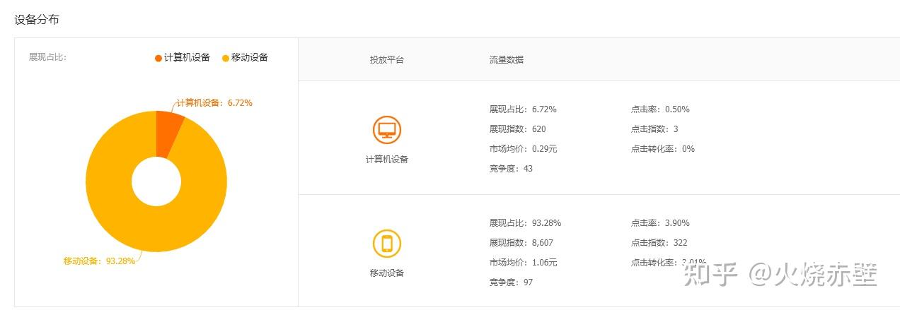Click 移动设备 label under phone icon

pyautogui.click(x=387, y=273)
